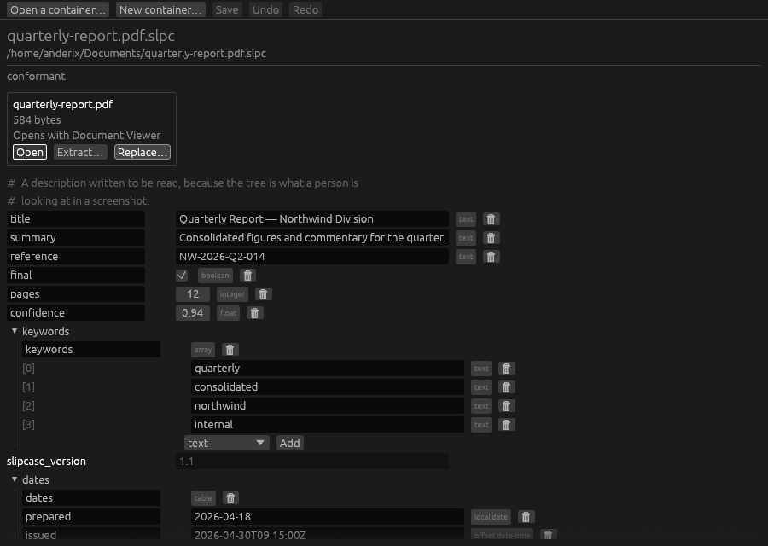Edit the title value 'Quarterly Report — Northwind Division'

coord(312,219)
